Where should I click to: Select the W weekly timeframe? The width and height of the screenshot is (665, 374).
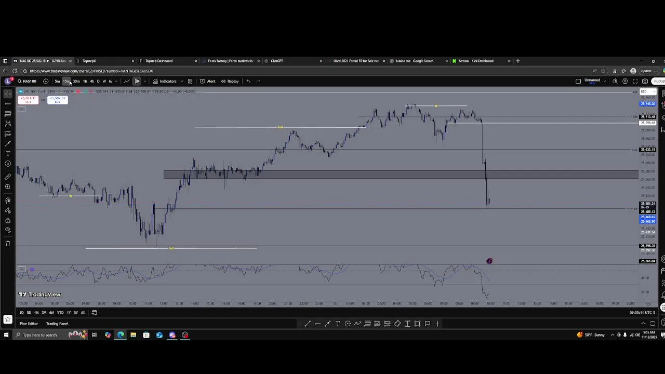tap(104, 81)
